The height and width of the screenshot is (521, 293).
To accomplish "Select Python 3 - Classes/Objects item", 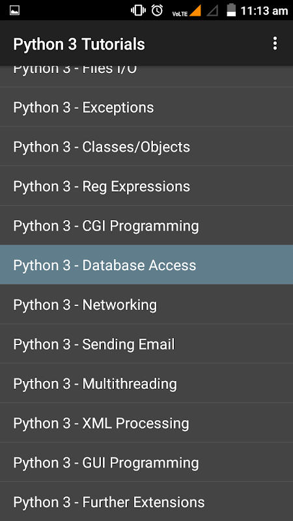I will coord(146,147).
